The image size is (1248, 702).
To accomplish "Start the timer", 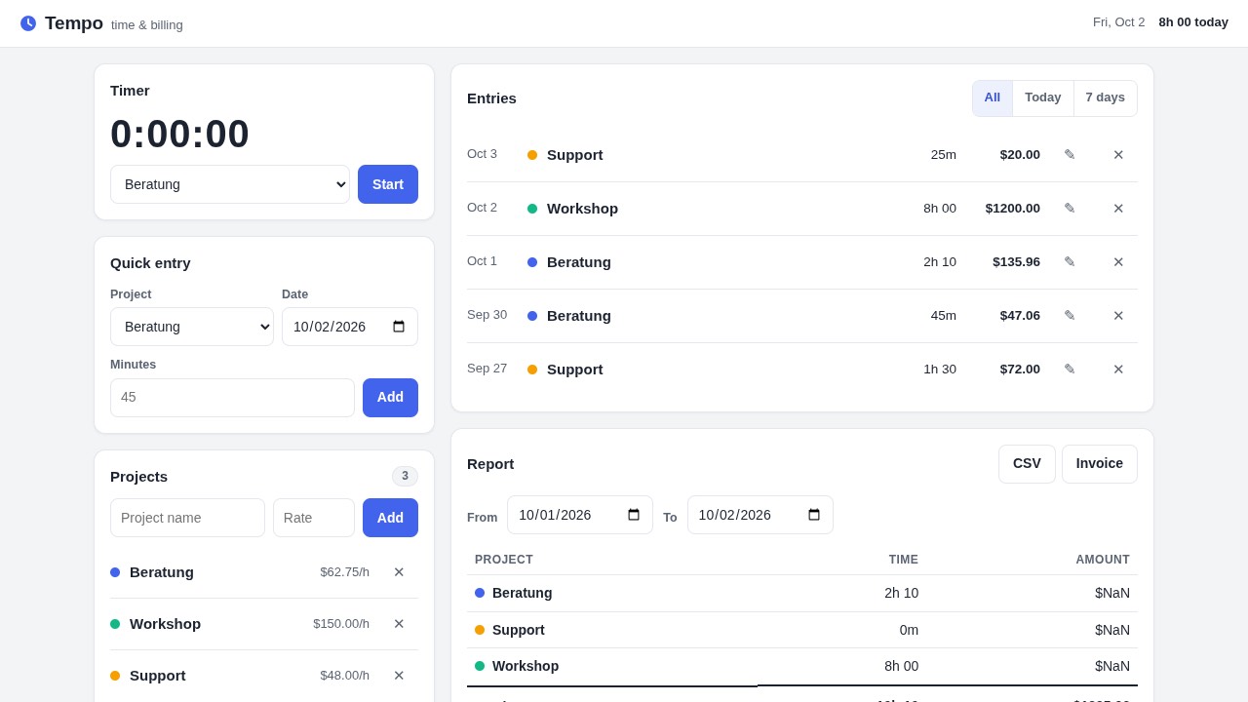I will (388, 184).
